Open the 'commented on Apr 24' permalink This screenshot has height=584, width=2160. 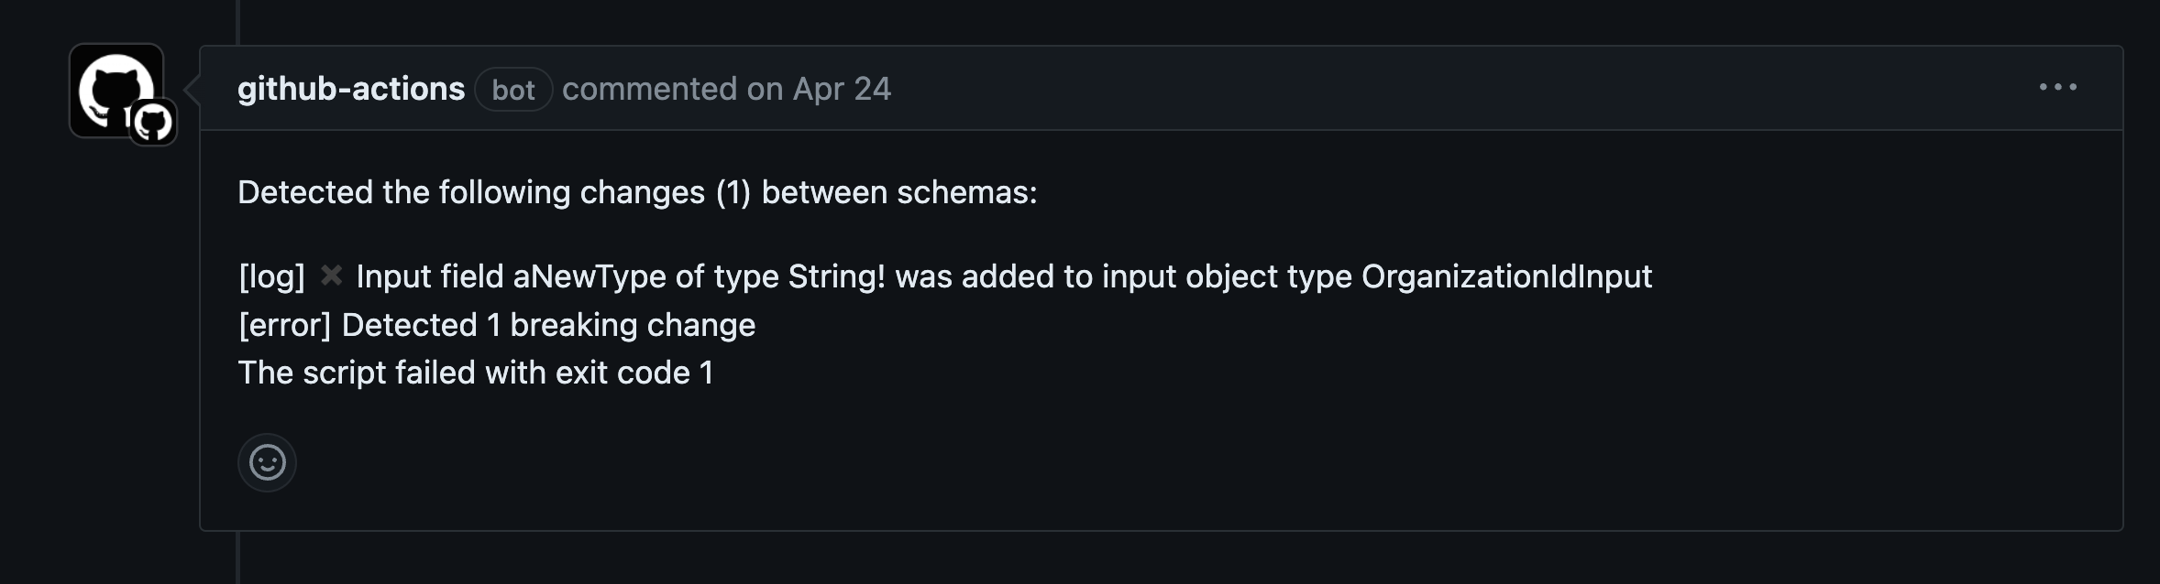point(726,89)
